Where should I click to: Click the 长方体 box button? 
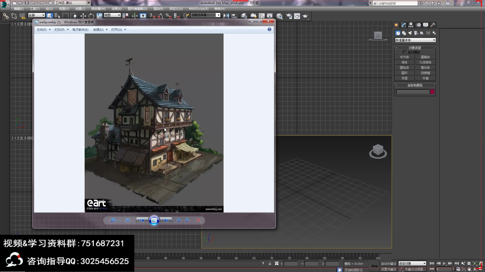[x=404, y=57]
